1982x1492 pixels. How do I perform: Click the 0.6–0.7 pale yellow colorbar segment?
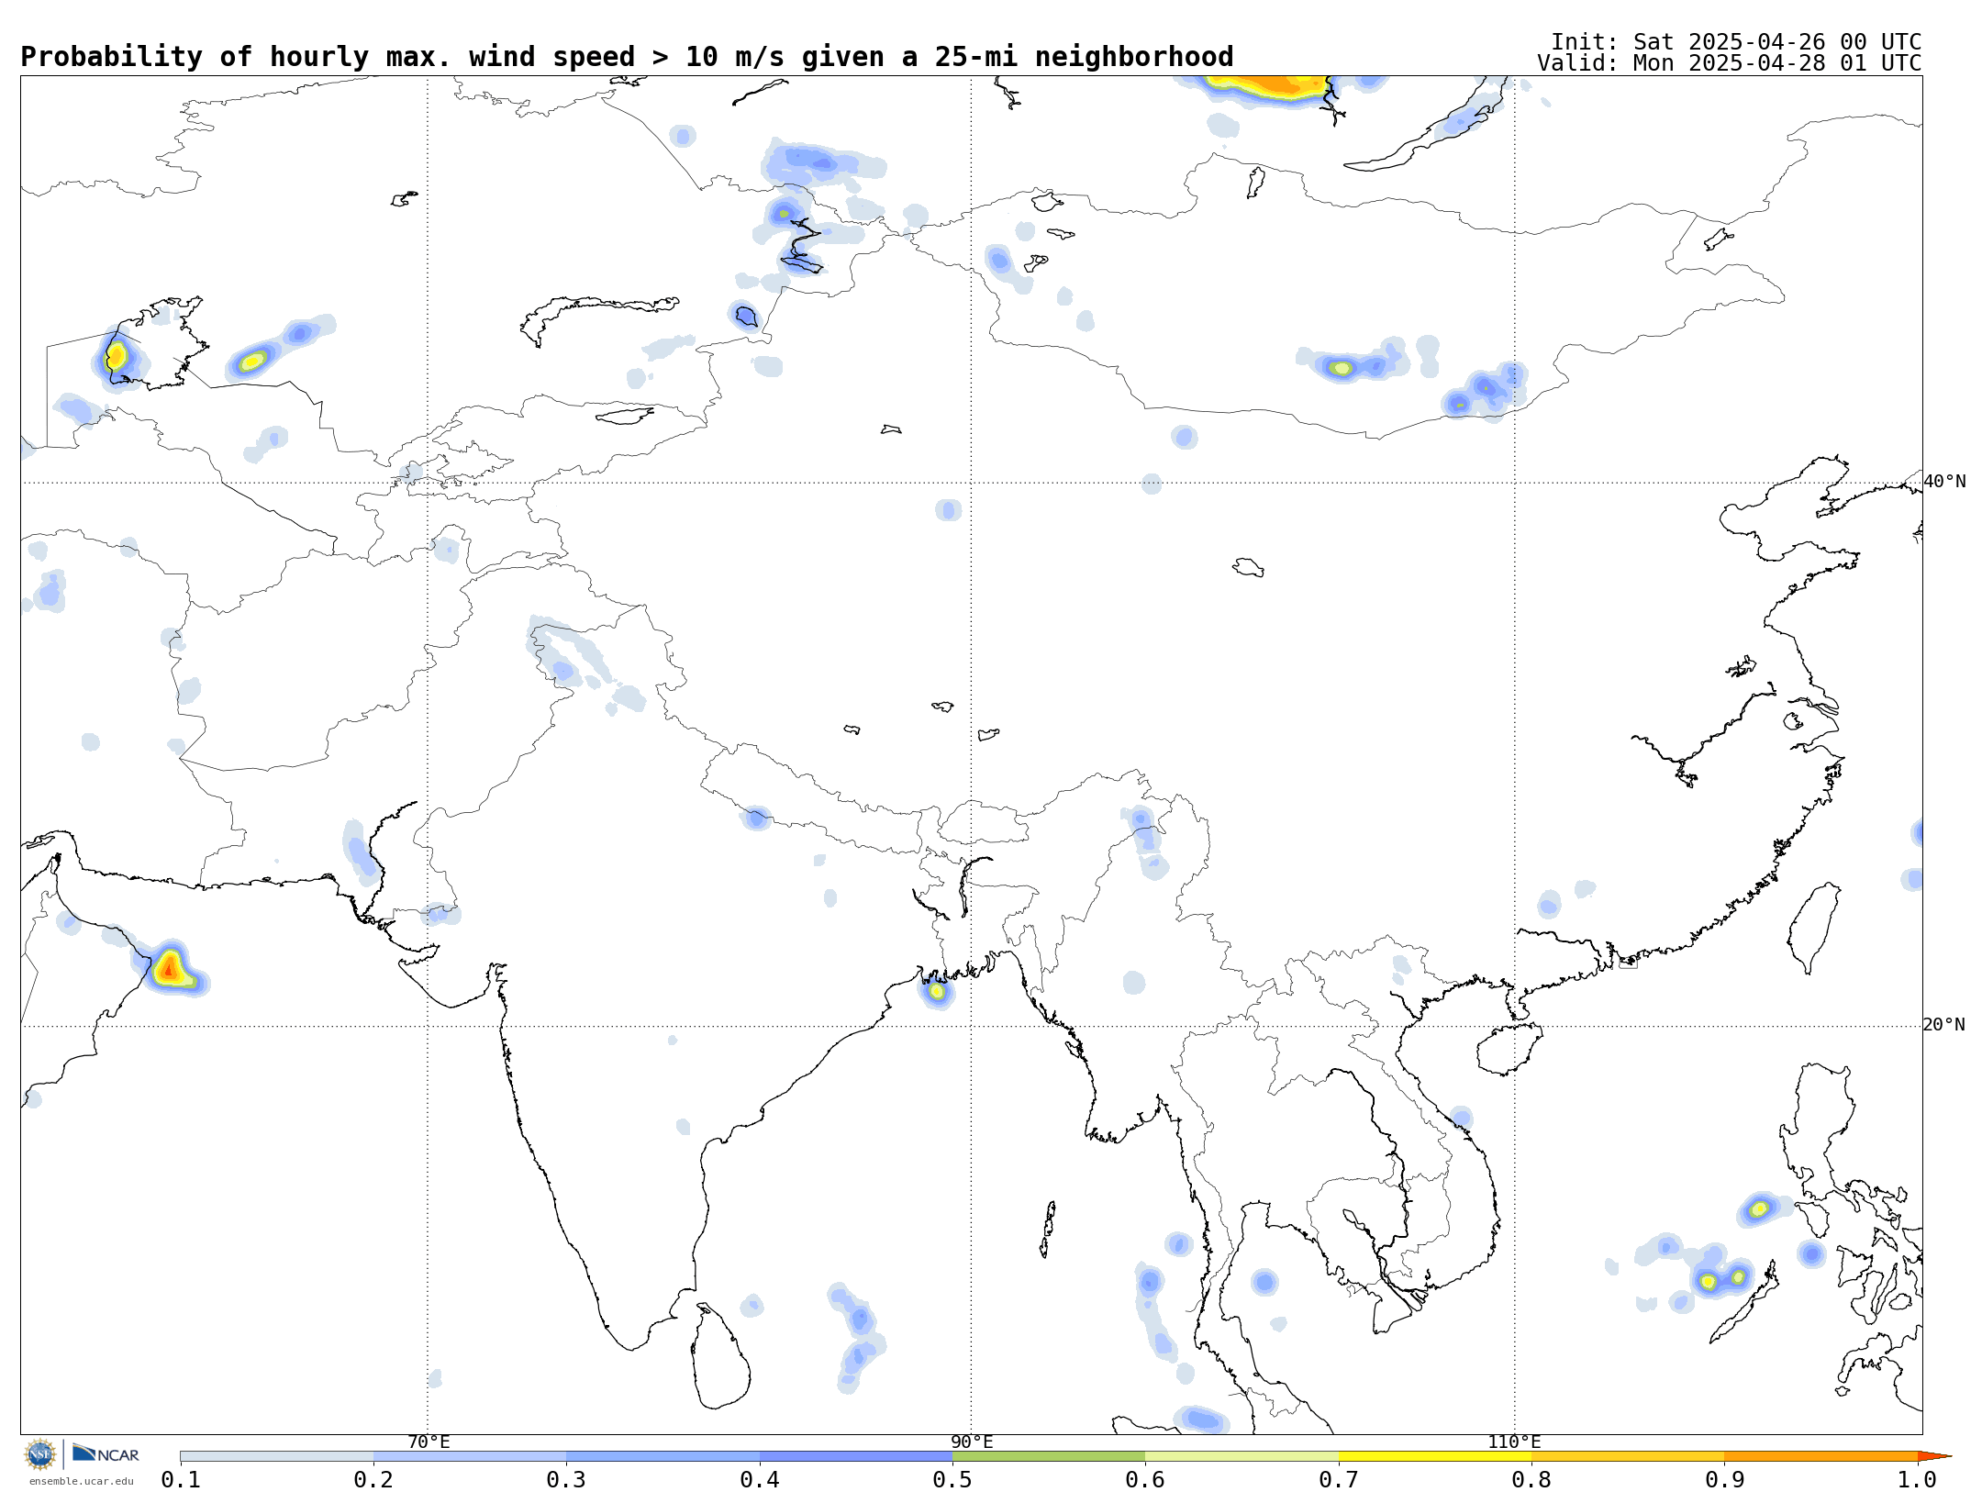coord(1242,1456)
